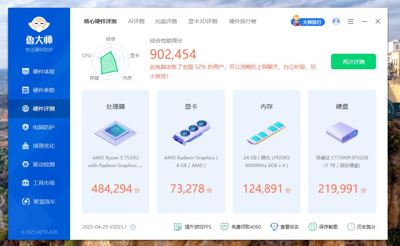Open the 提升游戏FPS link
This screenshot has height=246, width=400.
[x=198, y=227]
